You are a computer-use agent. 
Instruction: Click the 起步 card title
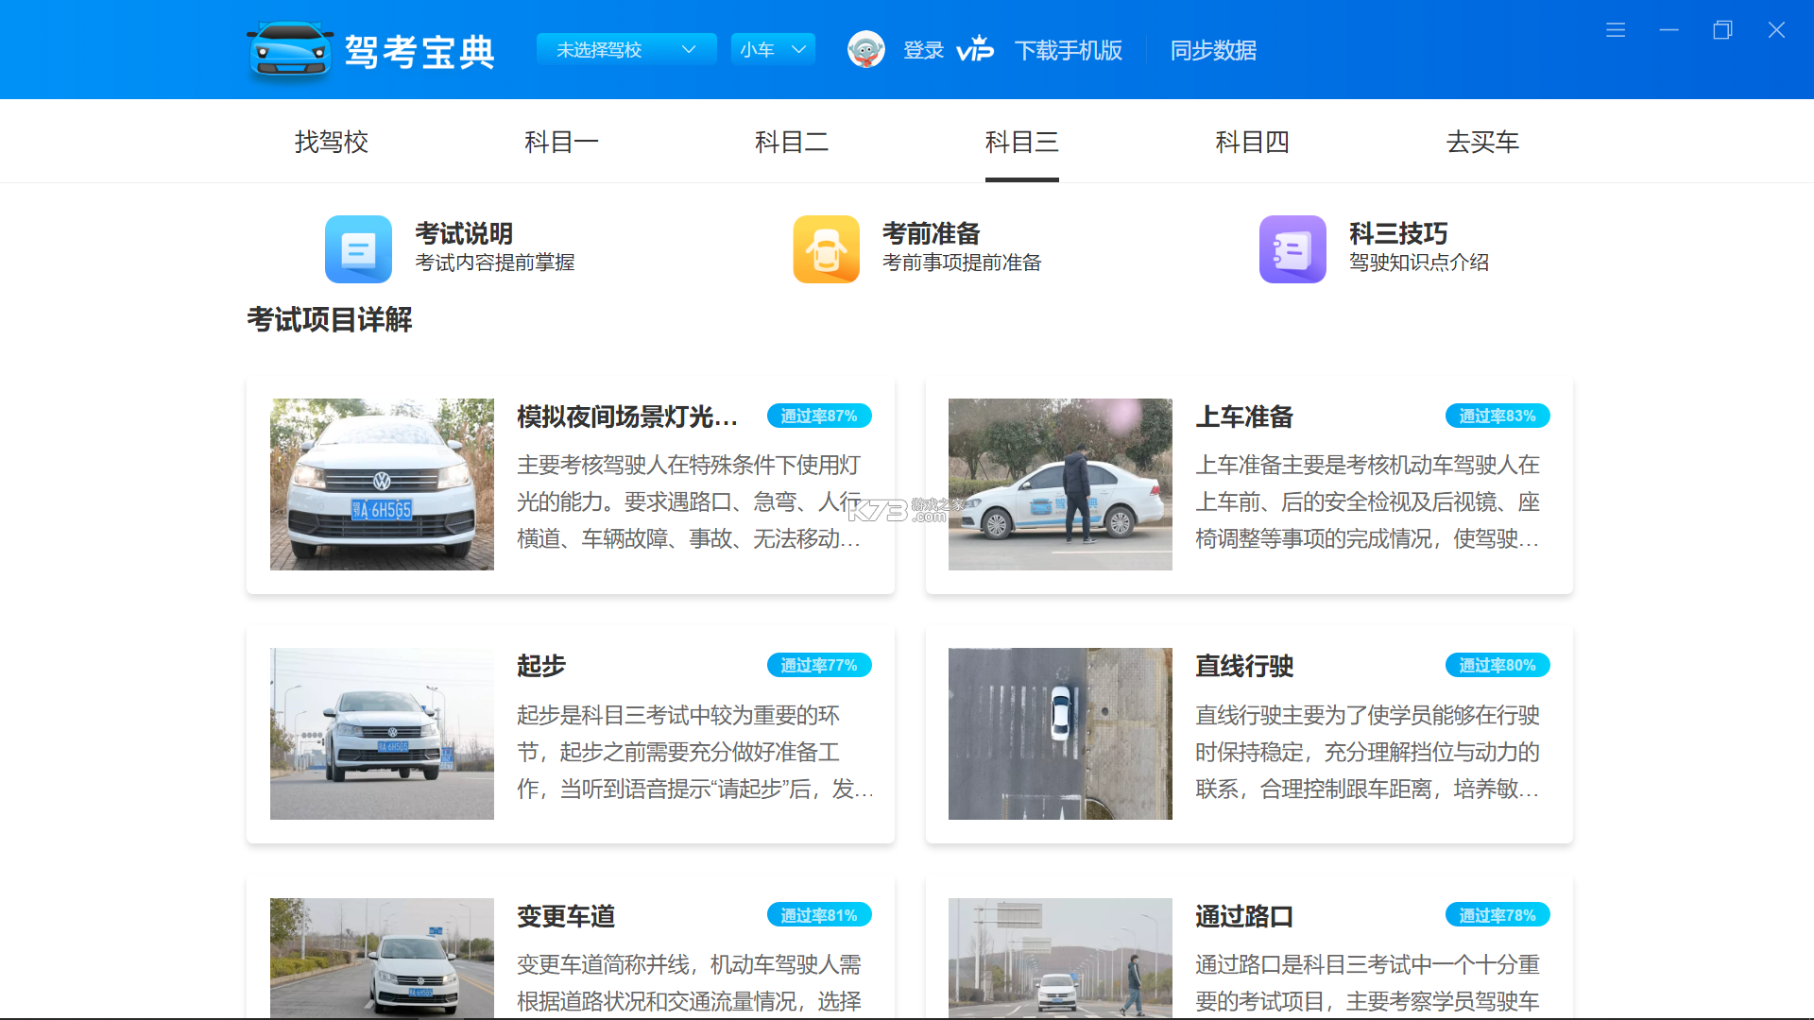click(541, 666)
